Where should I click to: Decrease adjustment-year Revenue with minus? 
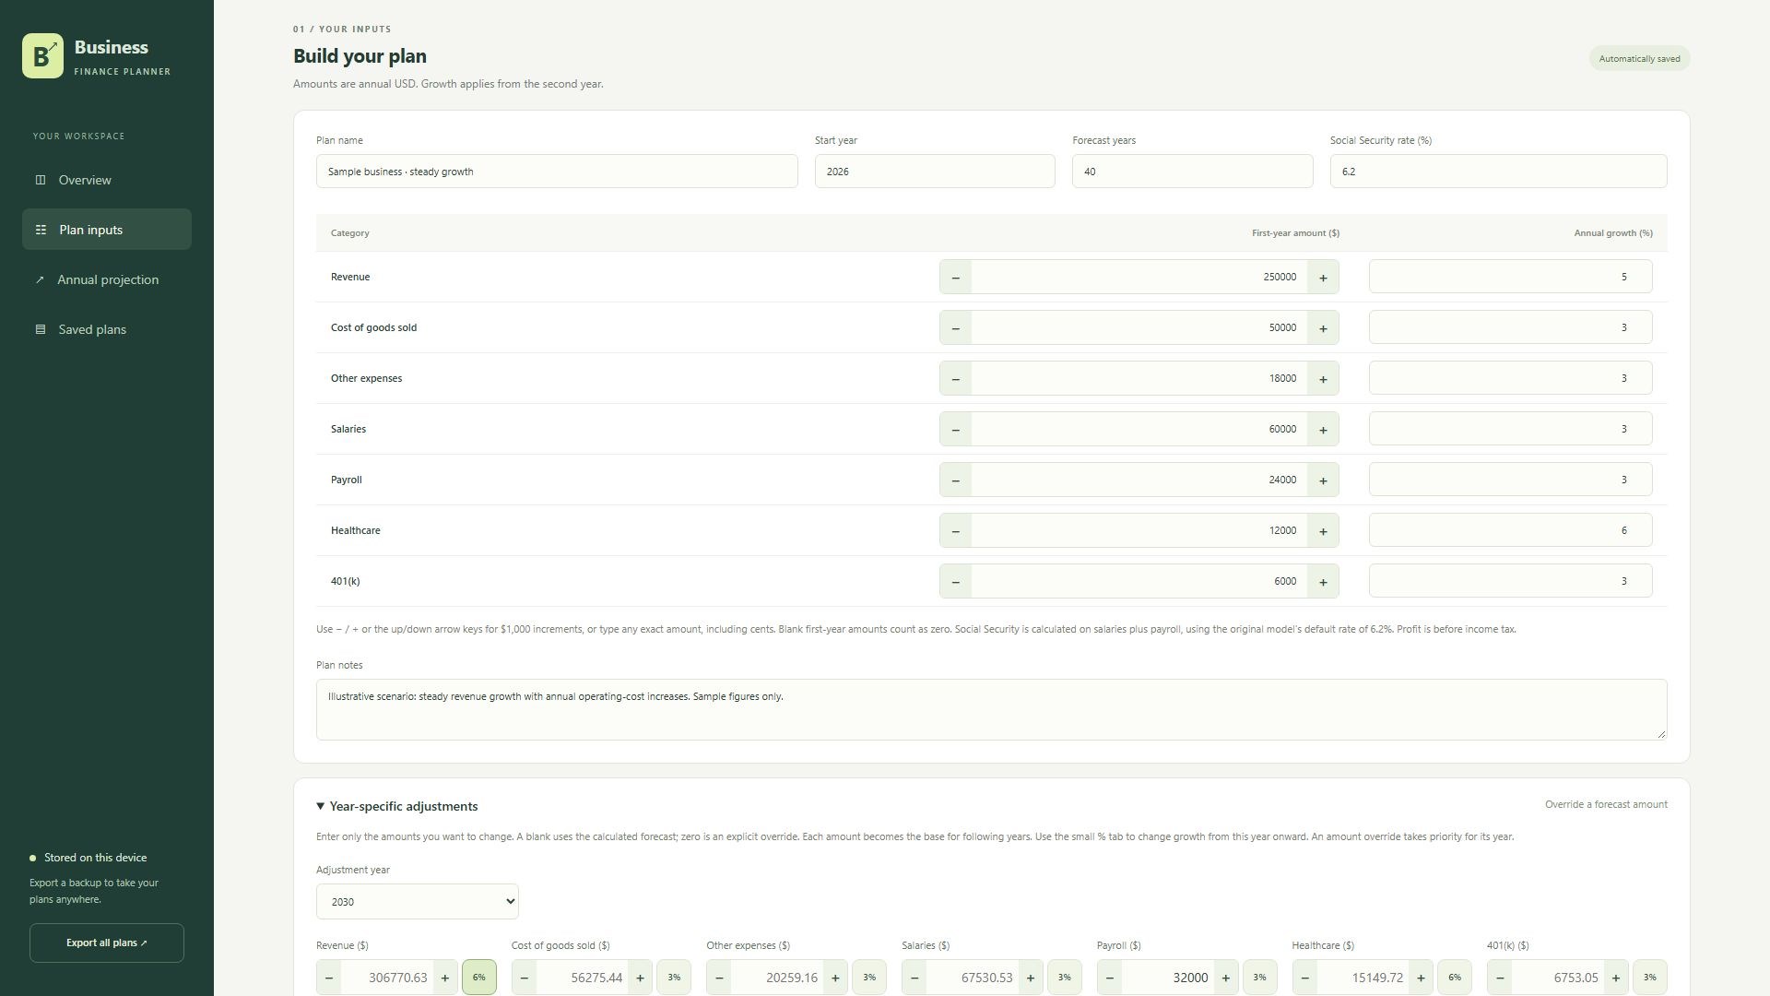click(329, 978)
